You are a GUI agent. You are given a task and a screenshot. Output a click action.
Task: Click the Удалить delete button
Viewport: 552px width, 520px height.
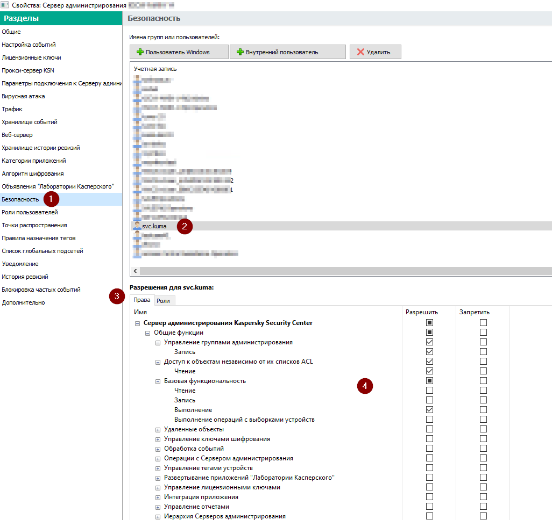point(376,52)
